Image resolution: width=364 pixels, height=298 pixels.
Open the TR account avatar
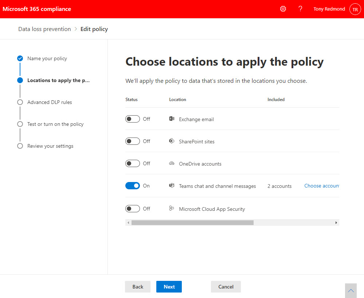(355, 9)
